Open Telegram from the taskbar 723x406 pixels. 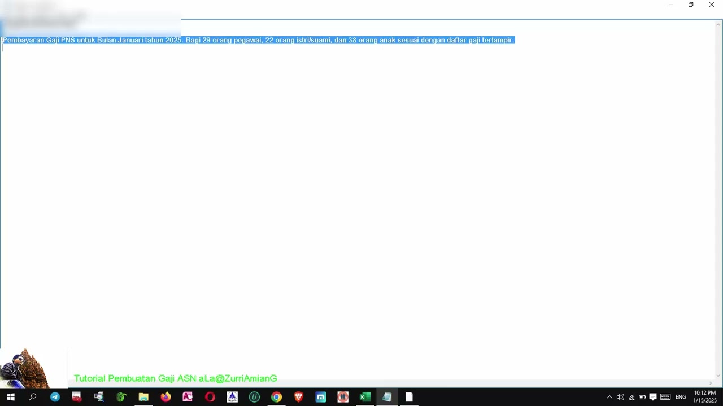click(55, 397)
